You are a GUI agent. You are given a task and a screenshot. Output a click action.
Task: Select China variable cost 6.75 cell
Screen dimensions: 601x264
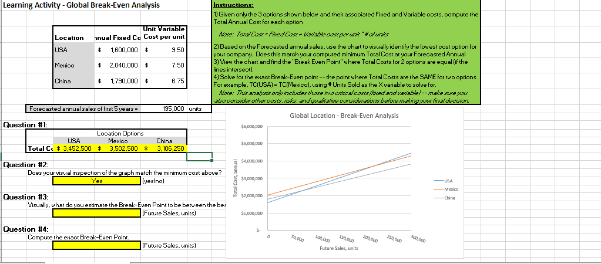[x=165, y=81]
